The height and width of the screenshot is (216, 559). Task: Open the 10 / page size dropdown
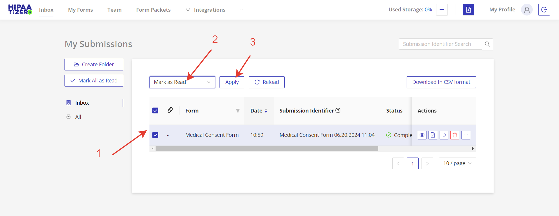457,163
